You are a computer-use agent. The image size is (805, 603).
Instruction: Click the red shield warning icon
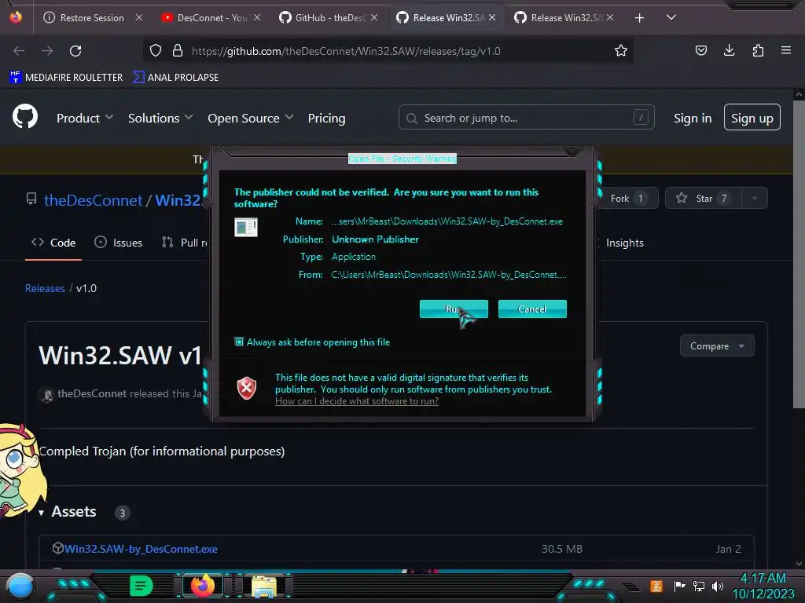(x=246, y=388)
